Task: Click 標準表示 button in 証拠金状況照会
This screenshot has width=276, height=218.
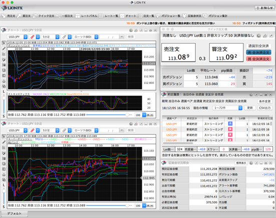Action: 241,163
